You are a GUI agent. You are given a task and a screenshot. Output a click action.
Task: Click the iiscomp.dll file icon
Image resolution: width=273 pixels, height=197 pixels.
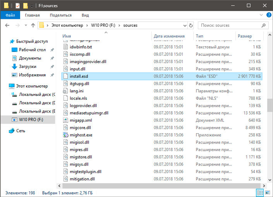pyautogui.click(x=65, y=54)
